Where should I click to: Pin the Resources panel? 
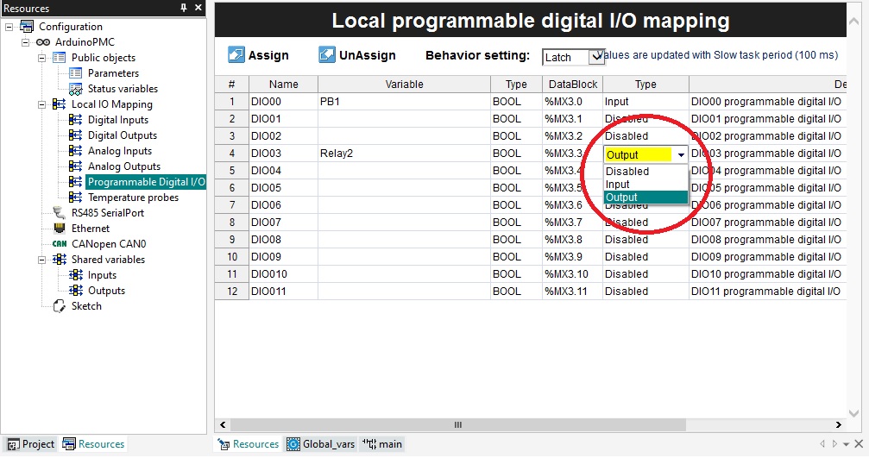(x=184, y=8)
